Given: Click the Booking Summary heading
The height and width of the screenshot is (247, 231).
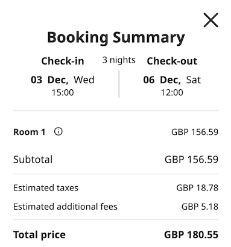Looking at the screenshot, I should [116, 37].
